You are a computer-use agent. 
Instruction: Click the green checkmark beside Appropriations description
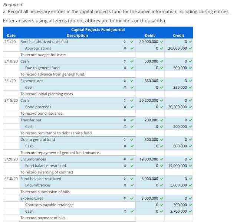click(132, 48)
